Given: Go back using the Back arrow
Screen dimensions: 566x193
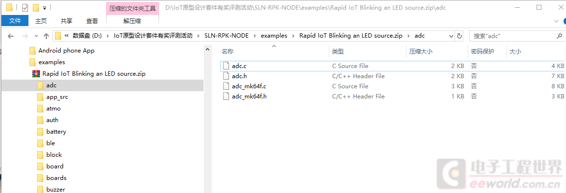Looking at the screenshot, I should tap(11, 36).
